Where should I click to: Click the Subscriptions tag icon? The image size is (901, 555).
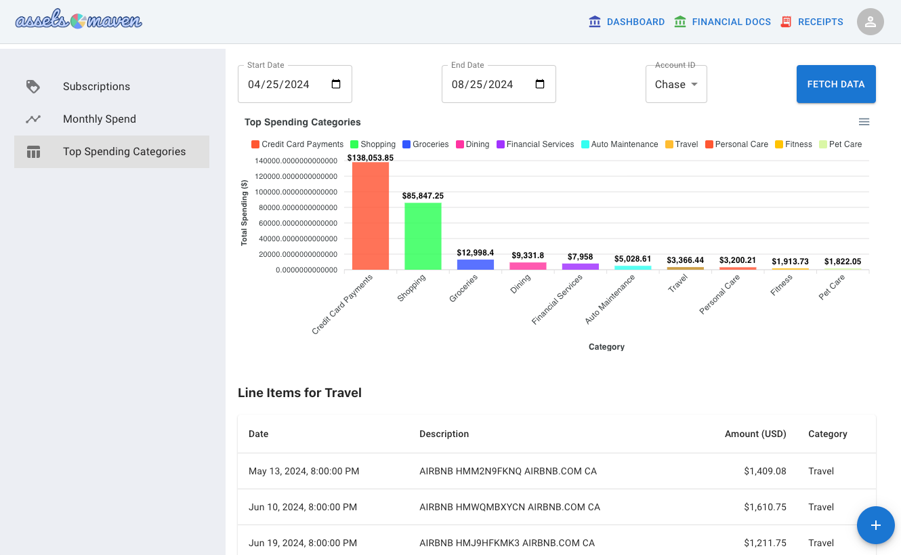click(33, 87)
